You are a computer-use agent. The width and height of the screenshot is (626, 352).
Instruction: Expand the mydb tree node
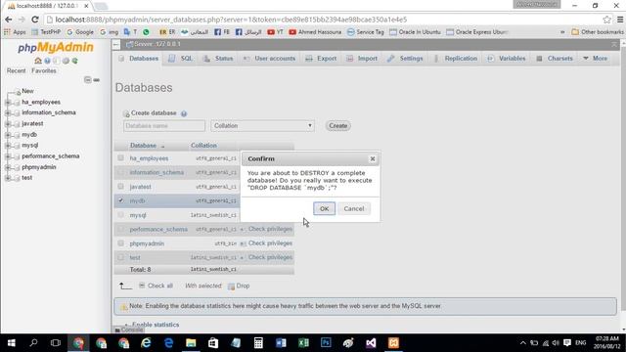[8, 135]
